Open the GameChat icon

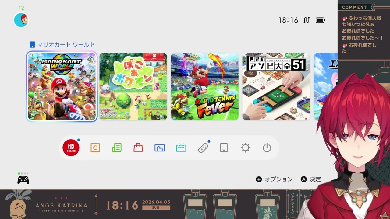(x=95, y=148)
